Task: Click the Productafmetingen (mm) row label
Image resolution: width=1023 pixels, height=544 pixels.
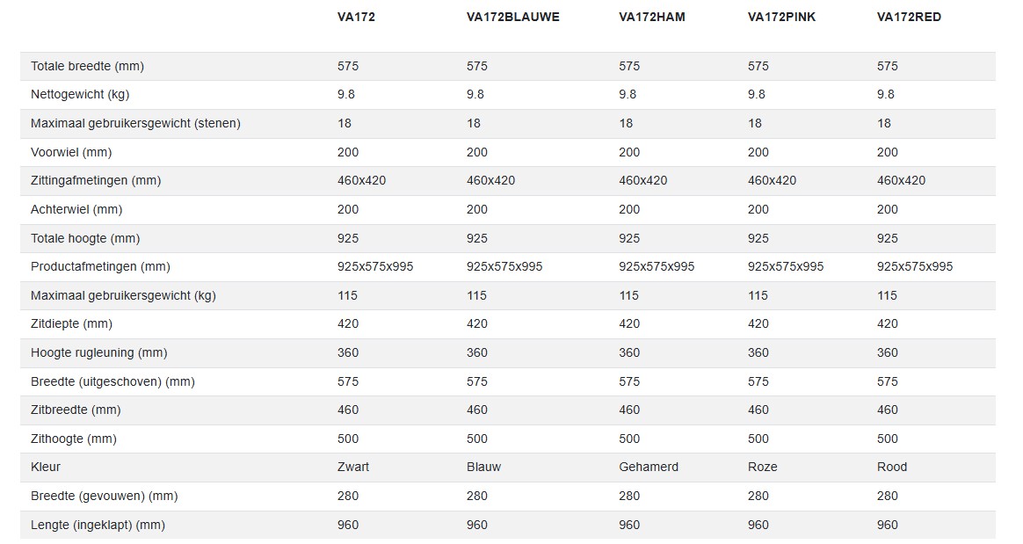Action: (100, 266)
